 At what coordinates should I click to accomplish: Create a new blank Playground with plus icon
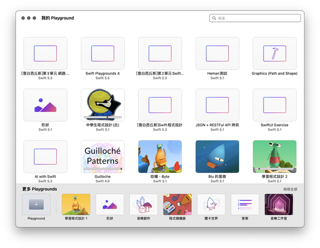[36, 204]
